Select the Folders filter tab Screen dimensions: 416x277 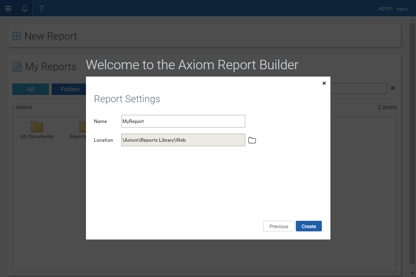[x=69, y=89]
